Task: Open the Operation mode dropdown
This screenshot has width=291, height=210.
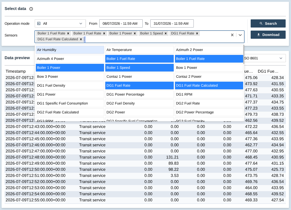Action: (x=60, y=23)
